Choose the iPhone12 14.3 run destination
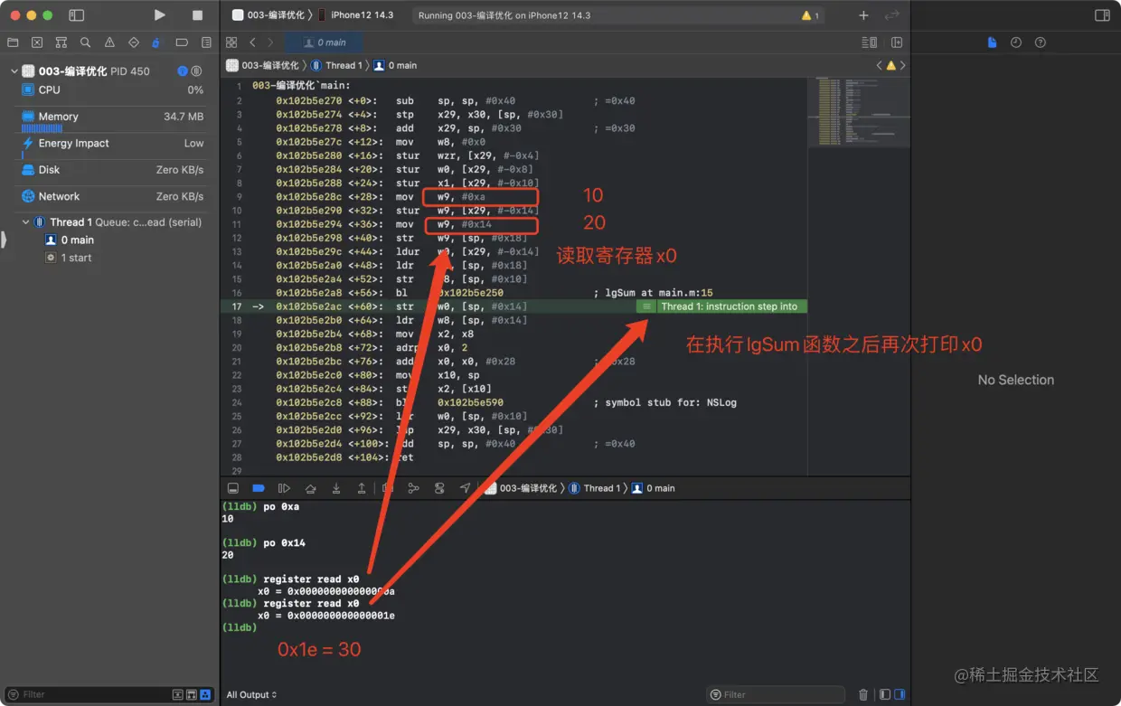This screenshot has height=706, width=1121. click(x=355, y=15)
